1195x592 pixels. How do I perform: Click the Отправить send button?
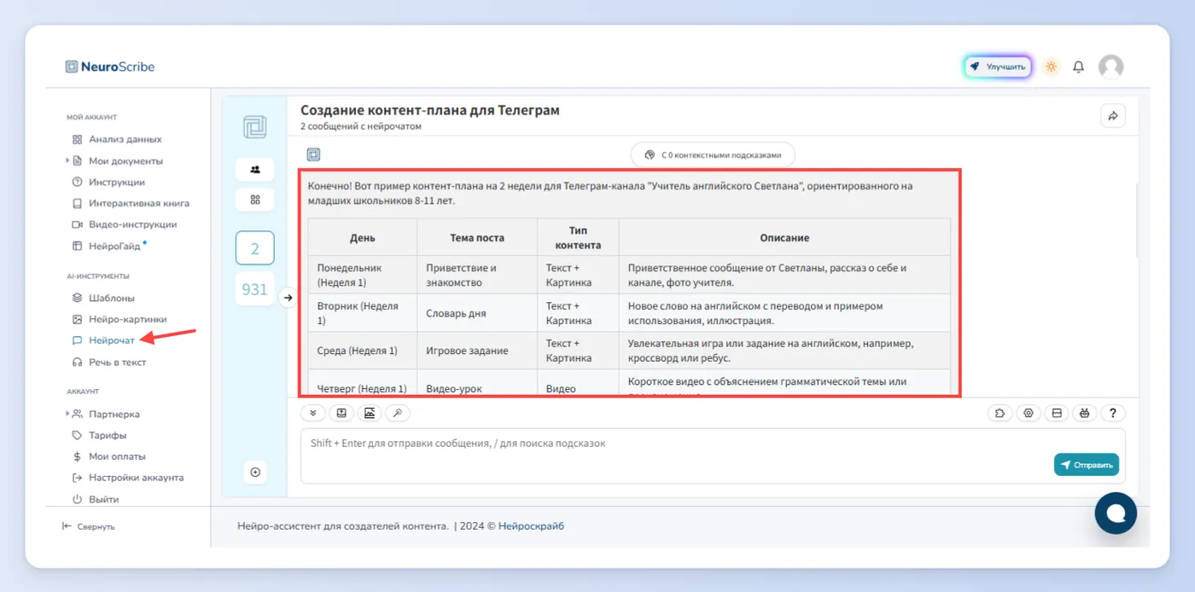pyautogui.click(x=1087, y=465)
